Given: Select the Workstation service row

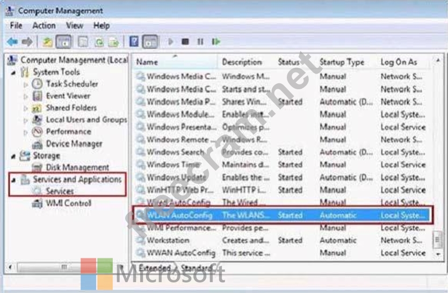Looking at the screenshot, I should 281,240.
